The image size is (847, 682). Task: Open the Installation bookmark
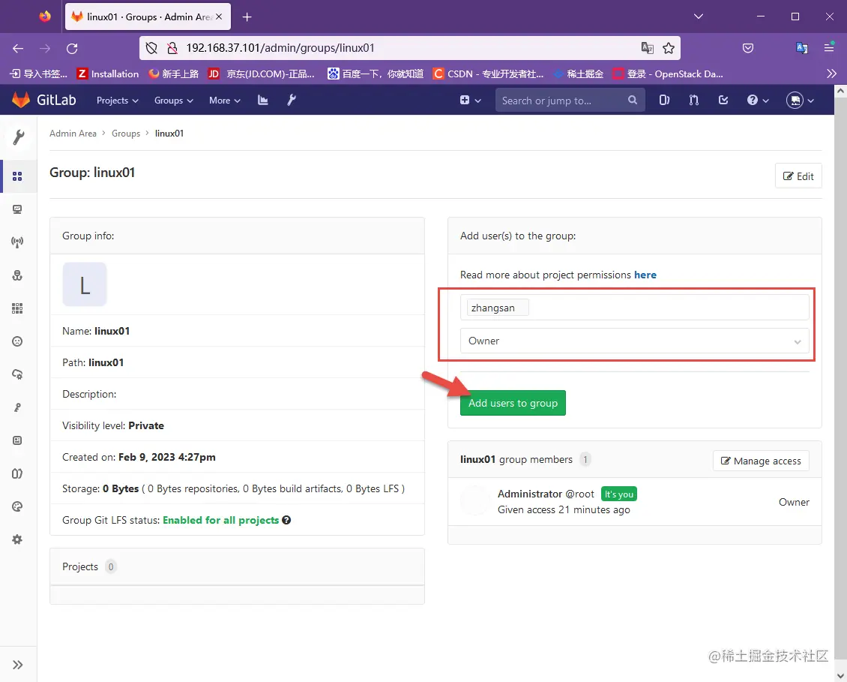(x=107, y=74)
